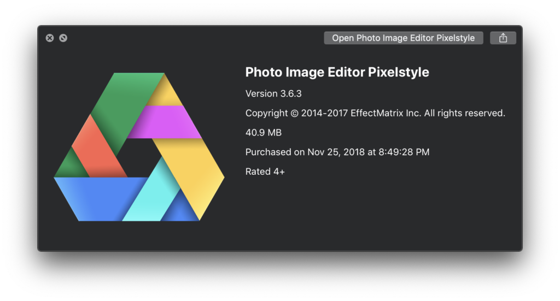Click the EffectMatrix Inc. copyright line

[x=375, y=114]
